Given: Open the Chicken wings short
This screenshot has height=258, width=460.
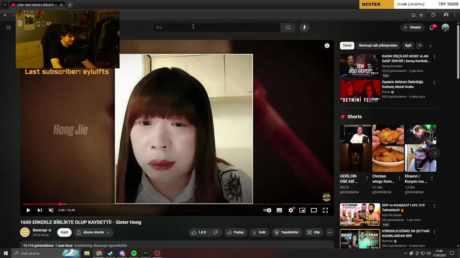Looking at the screenshot, I should point(388,148).
